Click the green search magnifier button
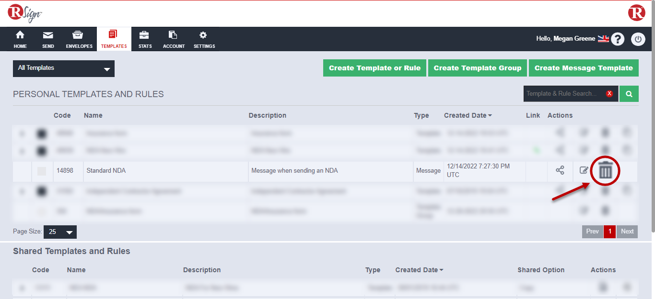Image resolution: width=655 pixels, height=299 pixels. coord(629,94)
